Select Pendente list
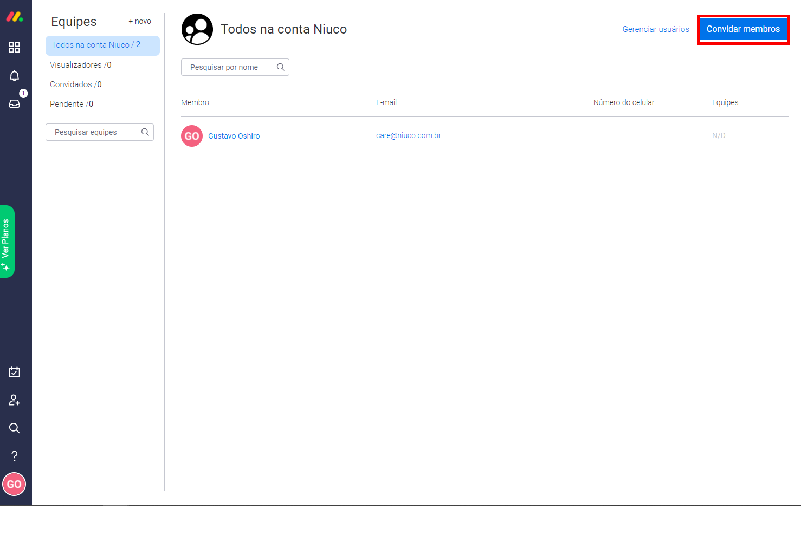 pyautogui.click(x=72, y=104)
